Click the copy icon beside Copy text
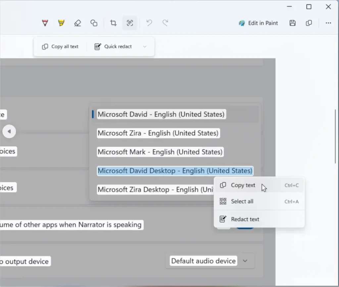Screen dimensions: 339x287 pos(223,185)
